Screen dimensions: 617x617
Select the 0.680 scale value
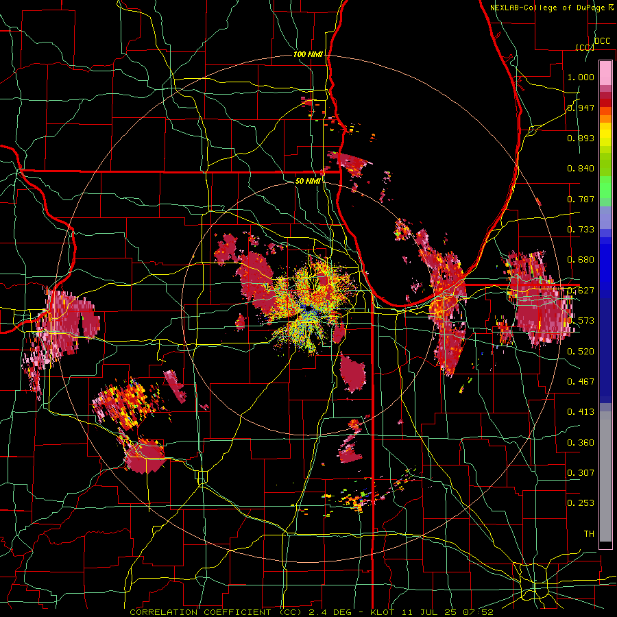(x=581, y=260)
